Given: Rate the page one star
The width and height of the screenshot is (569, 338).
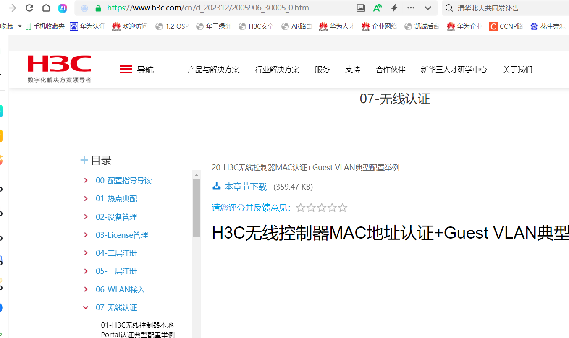Looking at the screenshot, I should pos(300,208).
